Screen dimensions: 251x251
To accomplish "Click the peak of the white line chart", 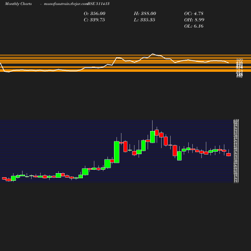I will (153, 54).
